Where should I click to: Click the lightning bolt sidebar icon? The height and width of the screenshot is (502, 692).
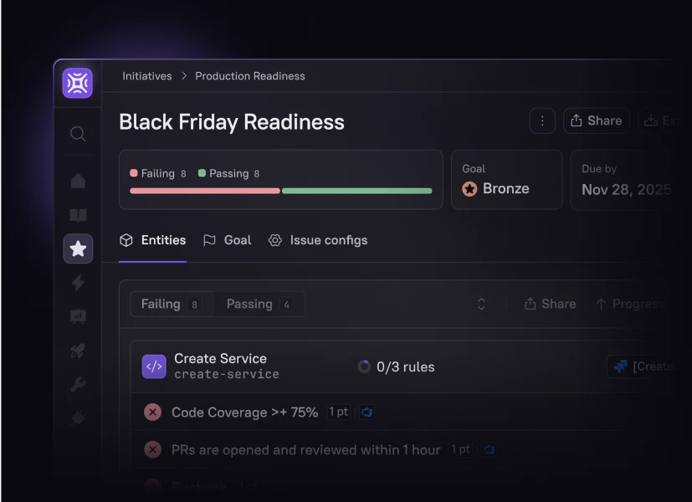[78, 283]
